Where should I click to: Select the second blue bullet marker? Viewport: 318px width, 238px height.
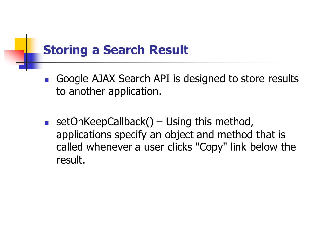tap(47, 123)
